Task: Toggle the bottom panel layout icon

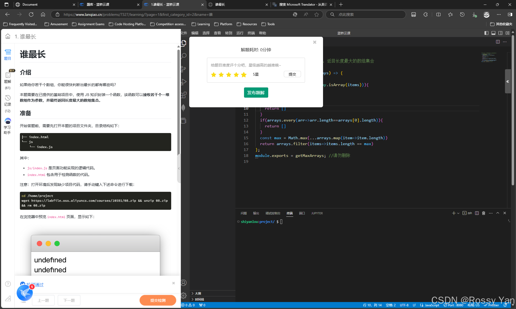Action: click(x=493, y=33)
